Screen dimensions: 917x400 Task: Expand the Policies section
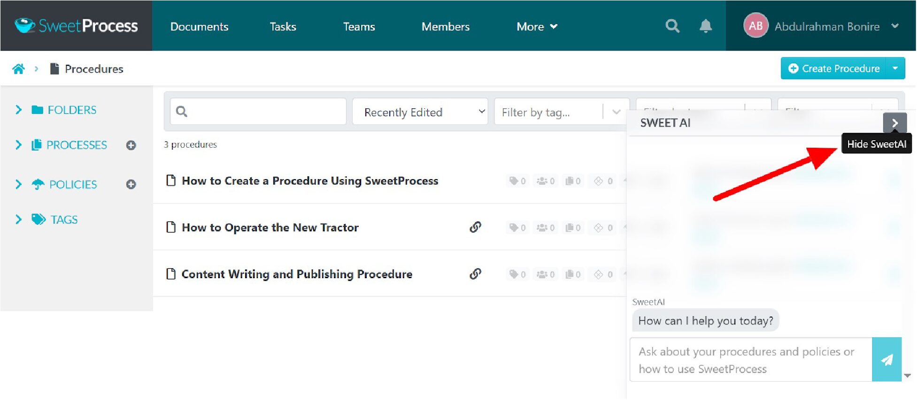click(x=18, y=184)
